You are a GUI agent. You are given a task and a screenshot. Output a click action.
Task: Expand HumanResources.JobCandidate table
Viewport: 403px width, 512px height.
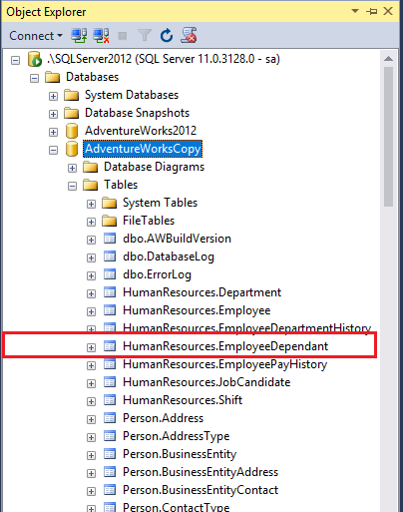click(x=91, y=383)
